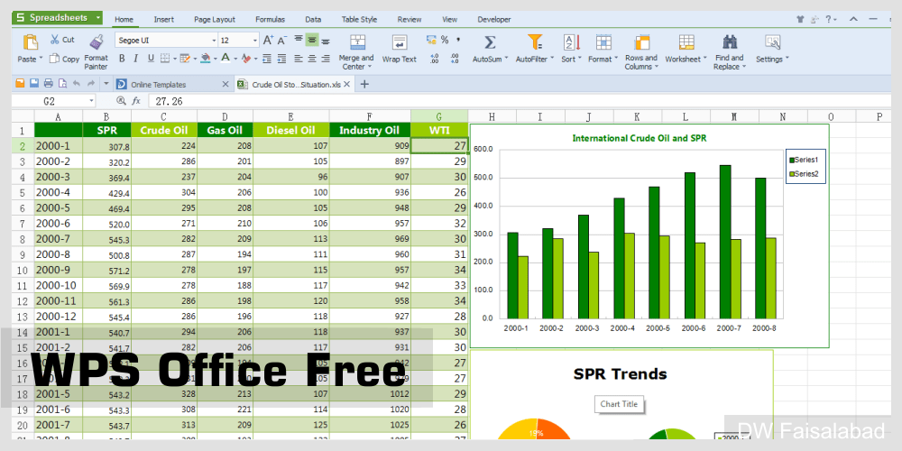Increase decimal places
This screenshot has height=451, width=902.
click(x=435, y=58)
